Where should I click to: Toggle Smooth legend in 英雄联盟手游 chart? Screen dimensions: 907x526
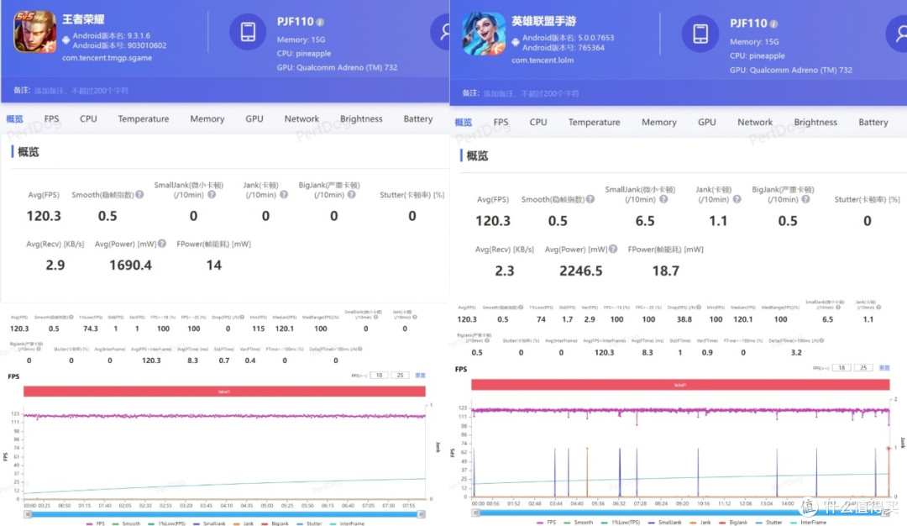579,522
